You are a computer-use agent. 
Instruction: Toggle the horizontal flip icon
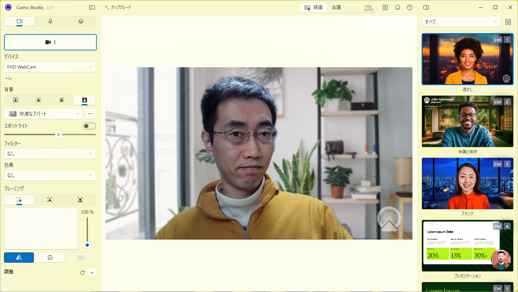19,257
